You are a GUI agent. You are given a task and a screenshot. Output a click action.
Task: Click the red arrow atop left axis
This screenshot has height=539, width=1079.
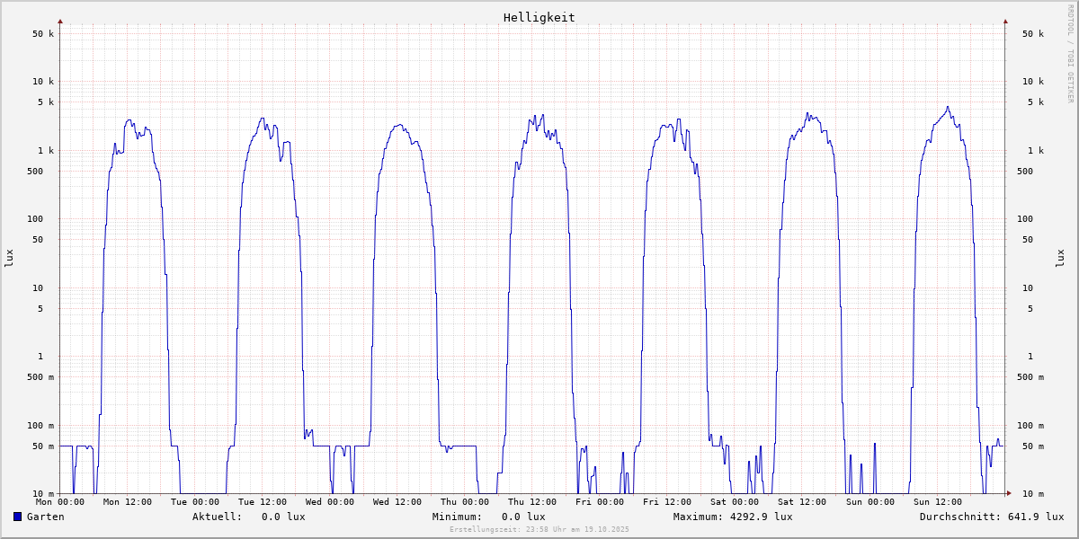[x=60, y=21]
